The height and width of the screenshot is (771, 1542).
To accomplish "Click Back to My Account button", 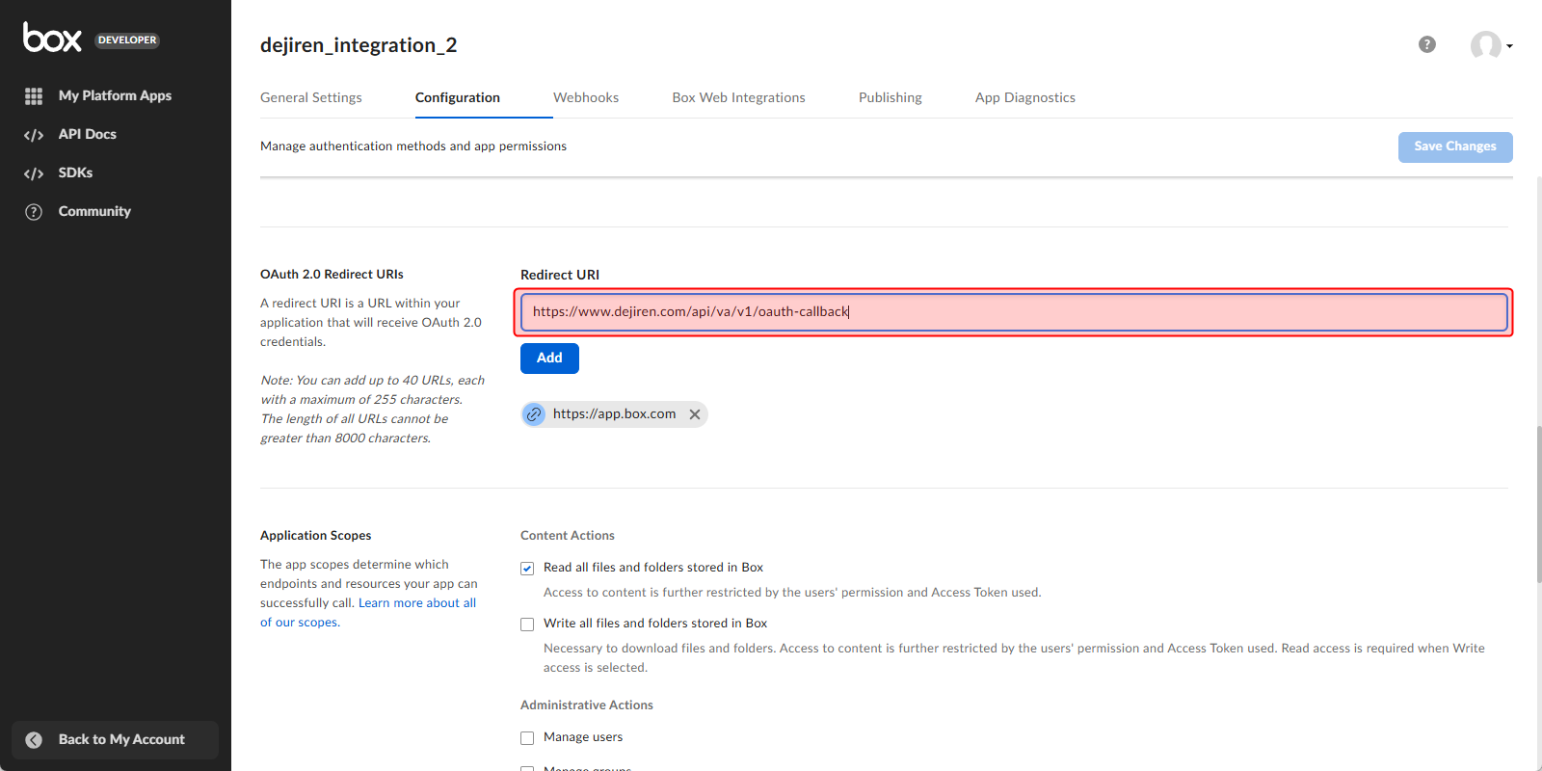I will point(116,740).
